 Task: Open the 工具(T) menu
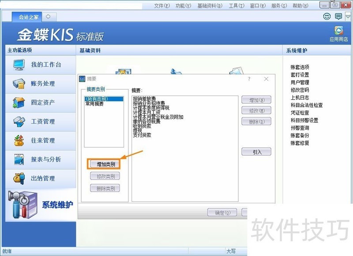pyautogui.click(x=237, y=6)
